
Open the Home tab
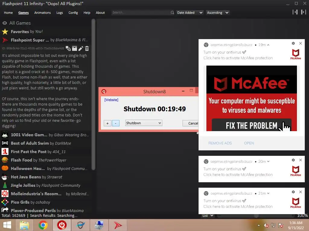[x=8, y=13]
